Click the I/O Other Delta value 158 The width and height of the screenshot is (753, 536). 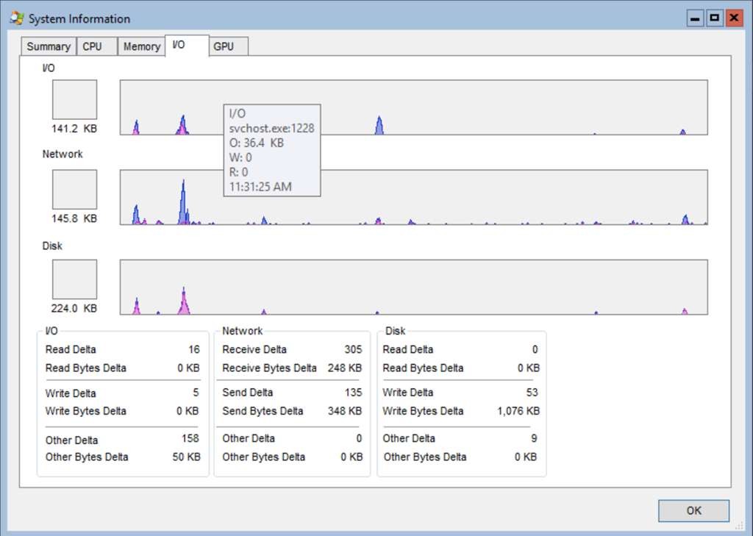tap(190, 439)
